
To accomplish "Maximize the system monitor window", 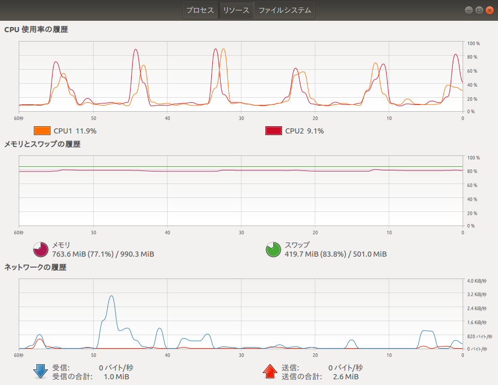I will pyautogui.click(x=479, y=10).
